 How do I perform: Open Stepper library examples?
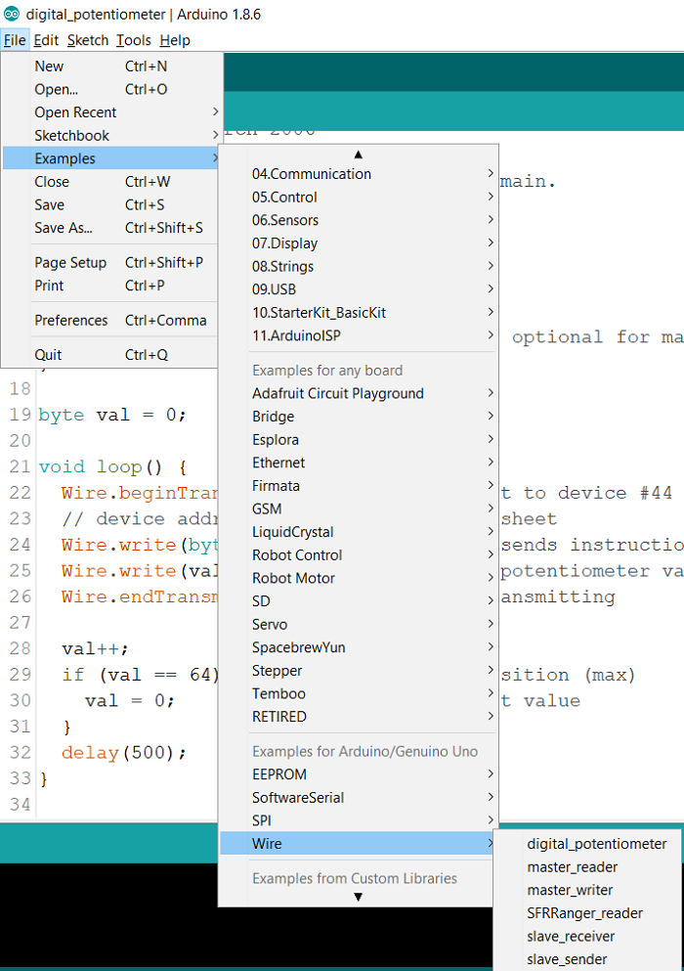pos(359,671)
